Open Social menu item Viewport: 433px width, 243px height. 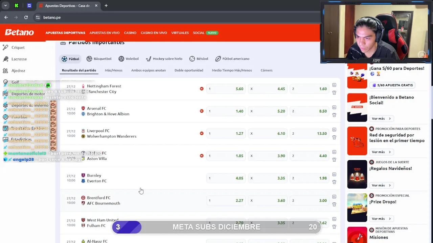(199, 33)
